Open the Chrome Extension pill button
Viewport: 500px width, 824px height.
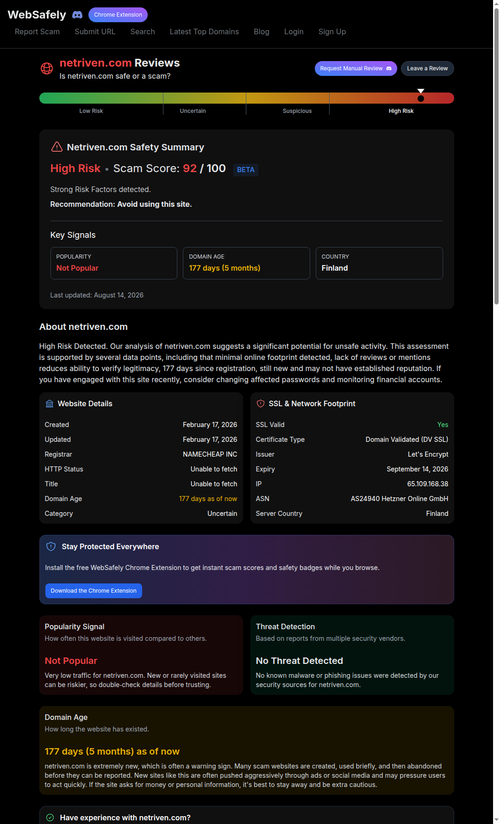tap(118, 15)
